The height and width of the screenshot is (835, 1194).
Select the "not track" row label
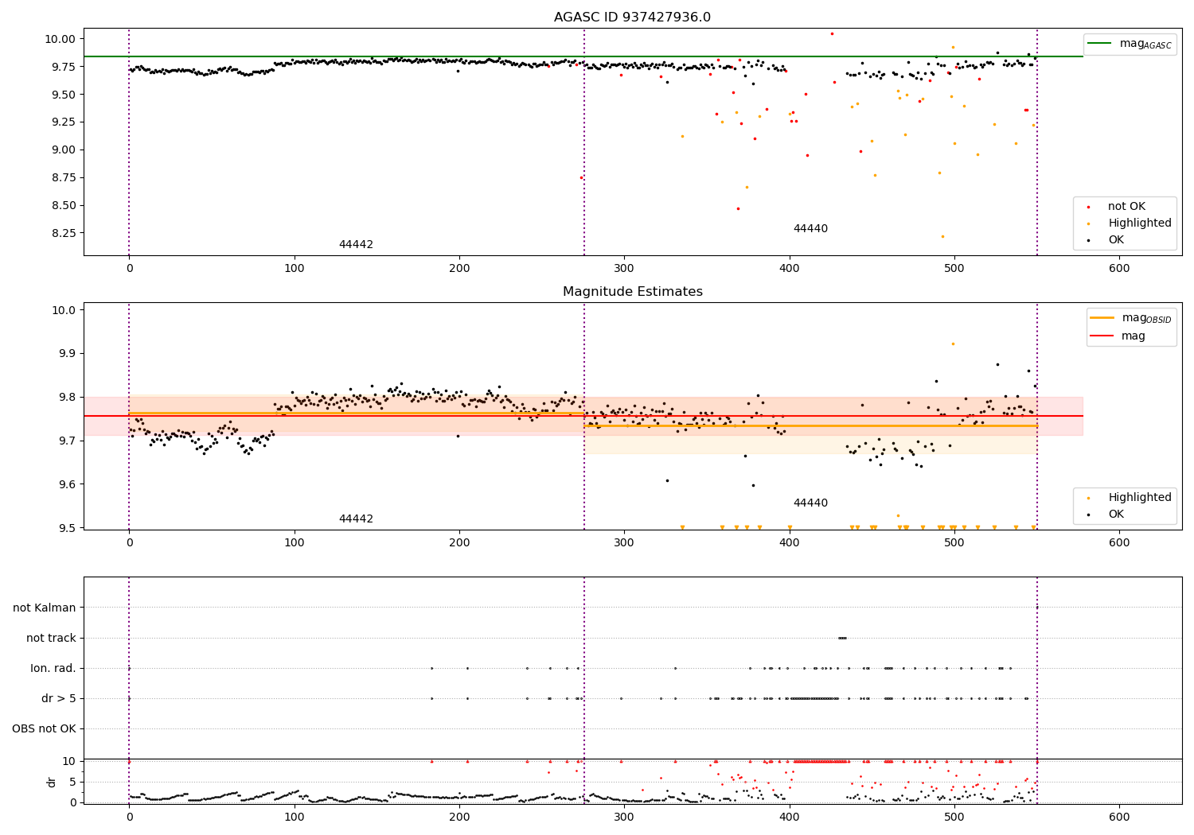click(51, 639)
